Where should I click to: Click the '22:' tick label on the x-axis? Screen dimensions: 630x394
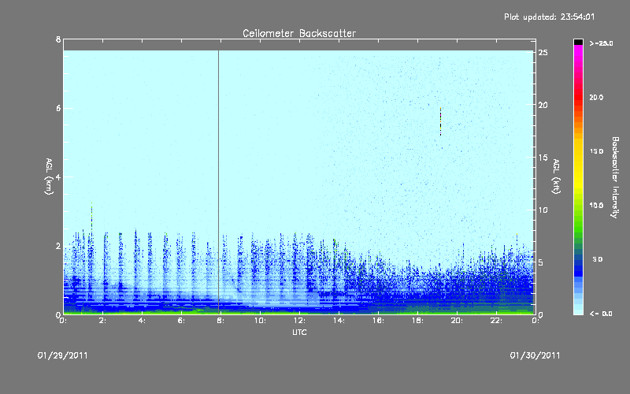pos(496,321)
